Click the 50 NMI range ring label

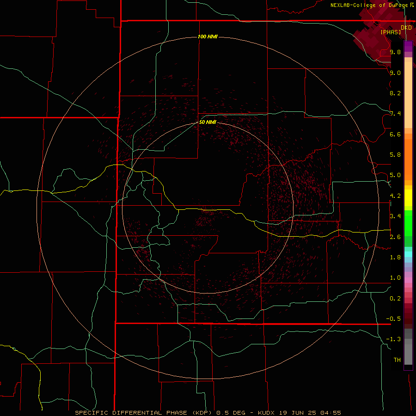(208, 122)
